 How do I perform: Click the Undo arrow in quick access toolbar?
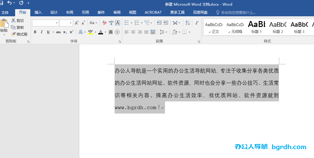[9, 3]
